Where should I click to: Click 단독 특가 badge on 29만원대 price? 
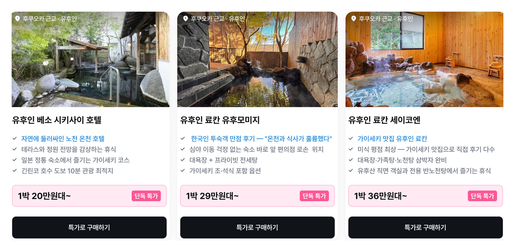pos(314,196)
